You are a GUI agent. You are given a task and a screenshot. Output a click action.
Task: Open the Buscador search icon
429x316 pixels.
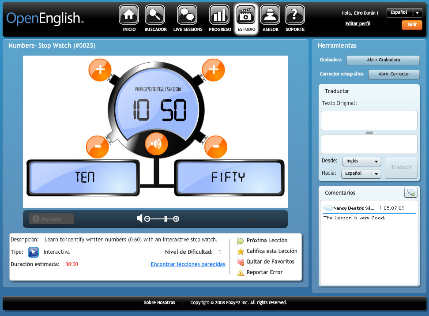[x=155, y=15]
